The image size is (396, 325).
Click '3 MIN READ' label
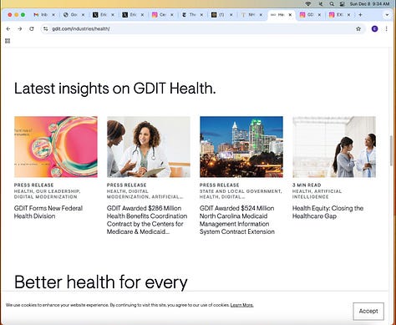(307, 185)
